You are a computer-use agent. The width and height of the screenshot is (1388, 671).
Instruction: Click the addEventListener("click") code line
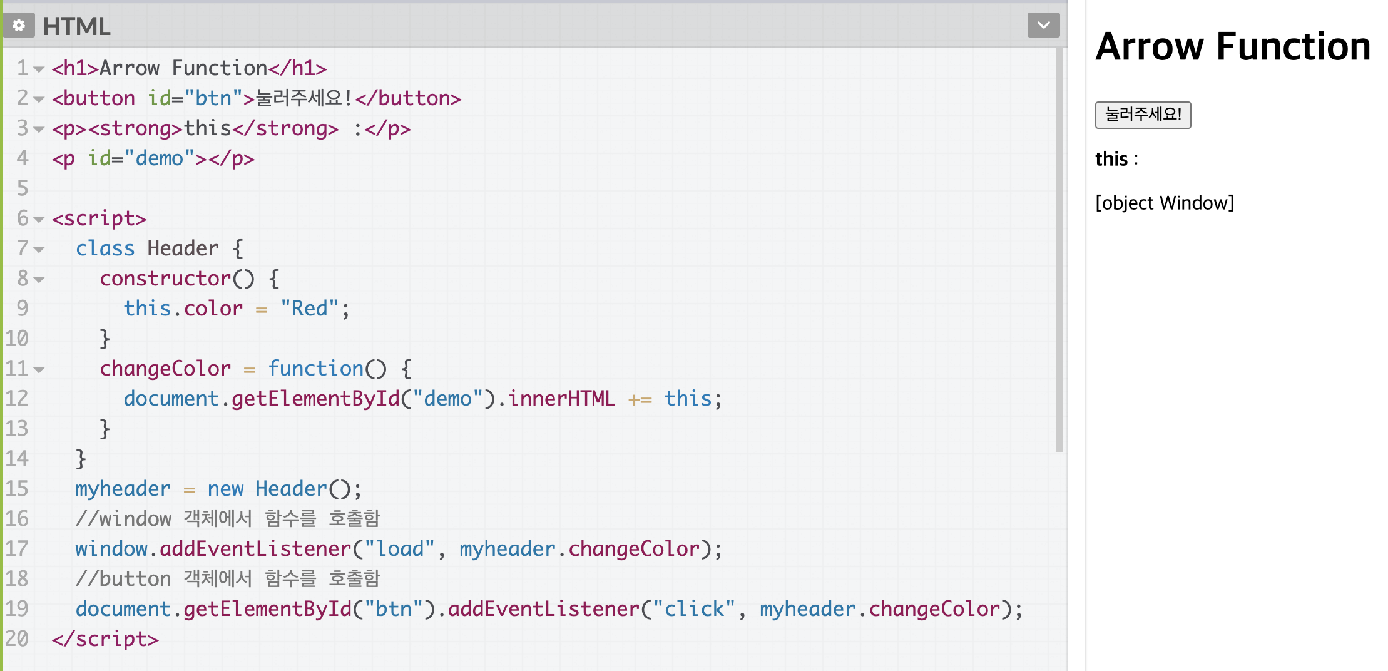coord(549,608)
